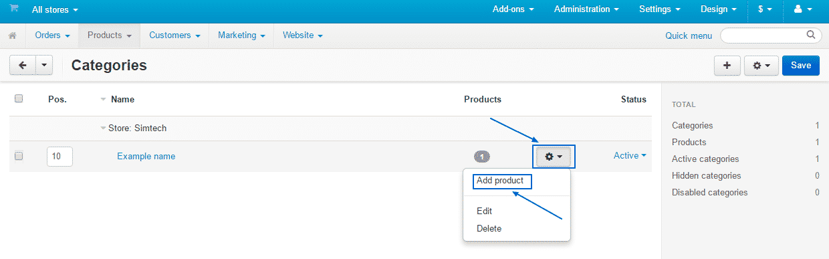Click the Categories total label in sidebar
The width and height of the screenshot is (829, 259).
pyautogui.click(x=693, y=125)
